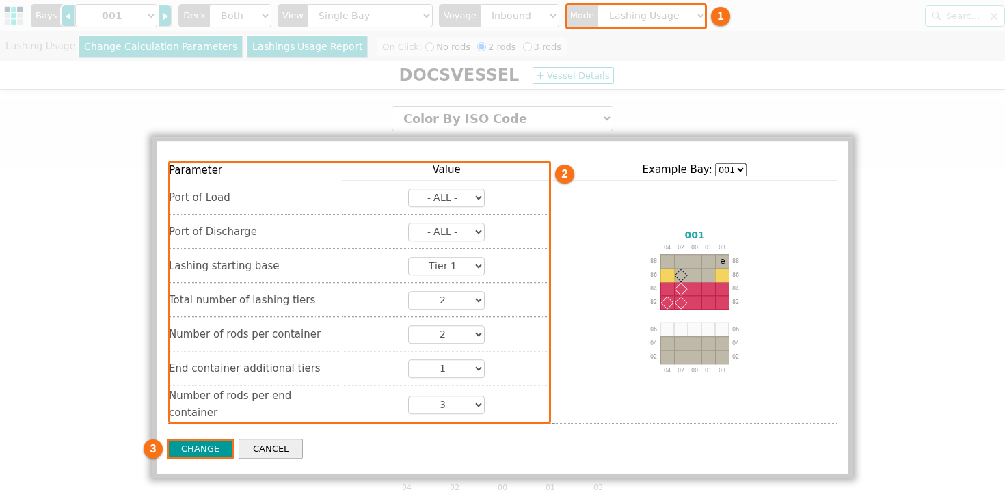Select the 2 rods radio option

click(481, 47)
